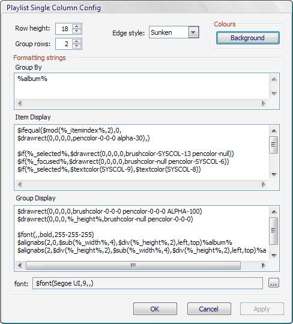
Task: Click the $ifequal line in Item Display
Action: tap(69, 130)
